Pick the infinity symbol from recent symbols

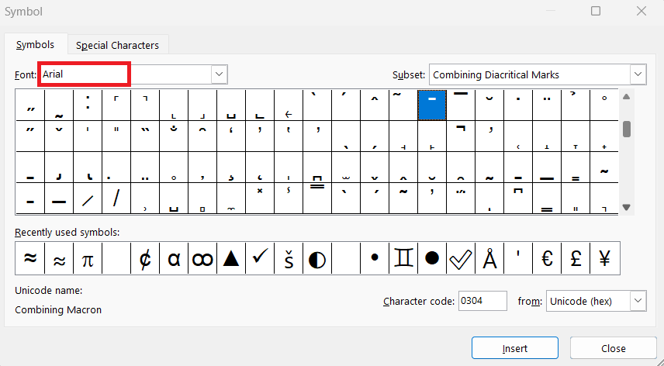(202, 258)
